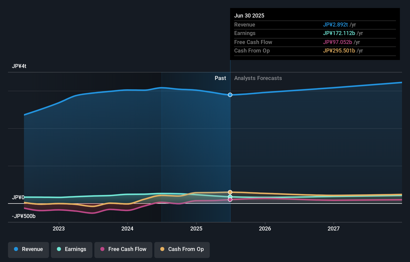410x262 pixels.
Task: Click the 2024 x-axis label
Action: (127, 228)
